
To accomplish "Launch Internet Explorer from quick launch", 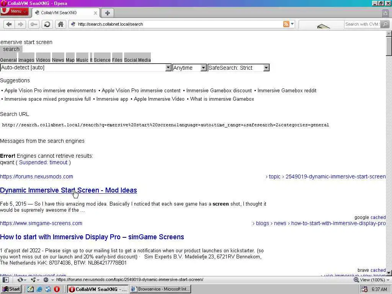I will [x=39, y=289].
